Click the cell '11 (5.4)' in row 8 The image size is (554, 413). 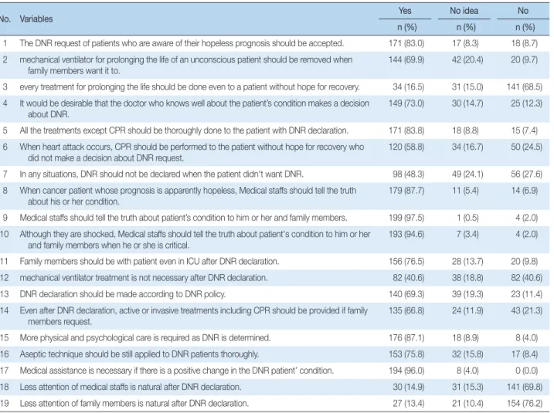pyautogui.click(x=465, y=190)
